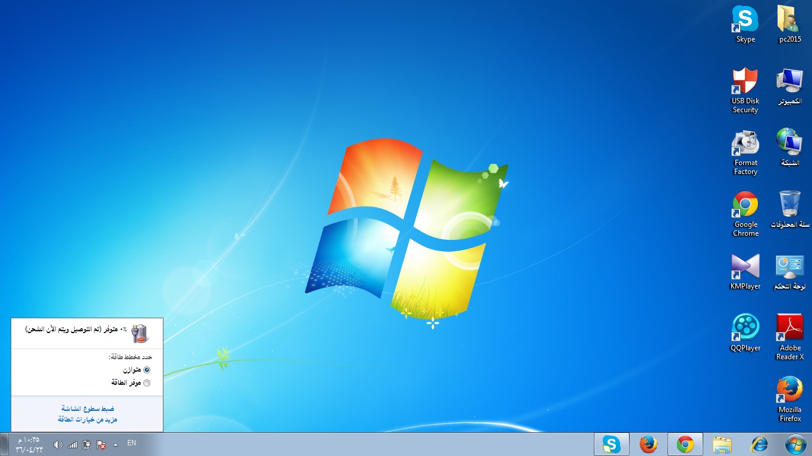Open the Windows Start orb

pos(795,444)
